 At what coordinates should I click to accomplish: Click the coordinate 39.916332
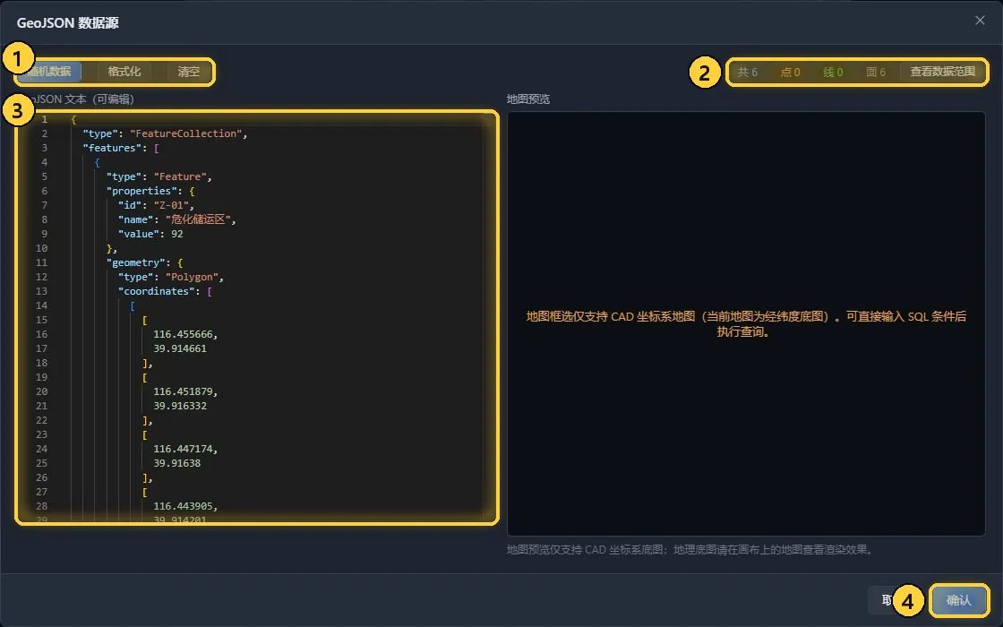click(180, 406)
